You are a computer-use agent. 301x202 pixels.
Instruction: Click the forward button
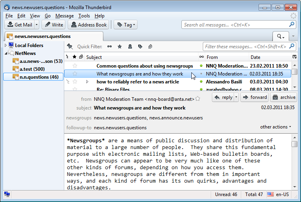pos(254,97)
